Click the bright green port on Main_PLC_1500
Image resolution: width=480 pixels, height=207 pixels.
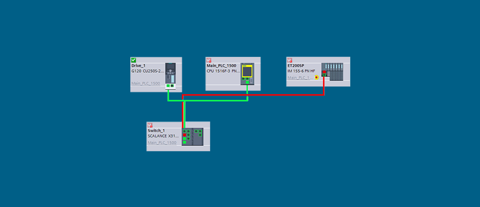(x=248, y=82)
